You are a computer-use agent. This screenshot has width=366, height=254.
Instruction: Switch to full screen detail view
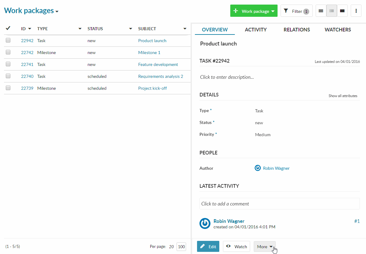342,10
